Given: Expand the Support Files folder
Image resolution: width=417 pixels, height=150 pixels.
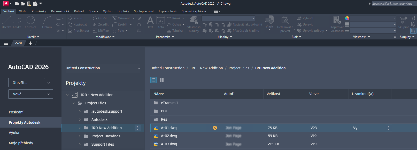Looking at the screenshot, I should pos(80,144).
